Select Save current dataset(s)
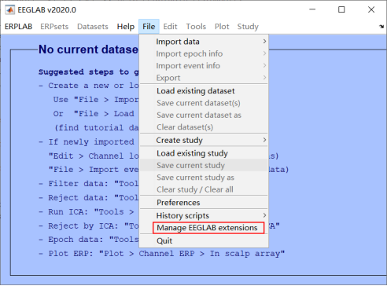Image resolution: width=387 pixels, height=286 pixels. (x=204, y=103)
